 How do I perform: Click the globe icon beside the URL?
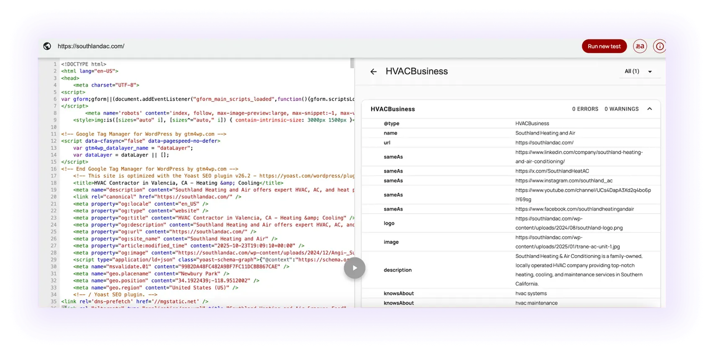coord(47,46)
